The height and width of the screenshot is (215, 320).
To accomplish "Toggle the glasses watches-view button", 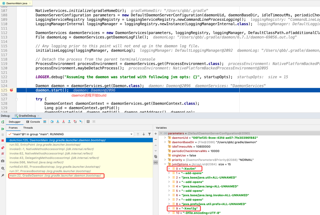I will coord(156,162).
